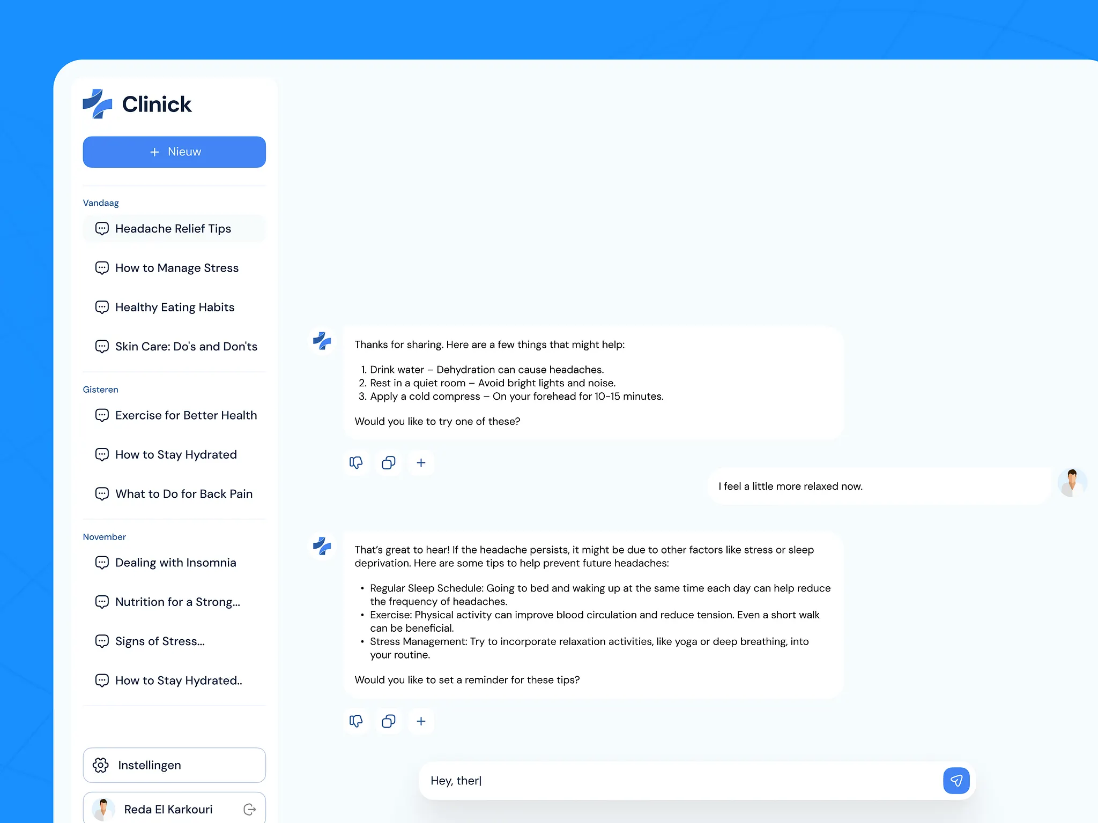The width and height of the screenshot is (1098, 823).
Task: Click the Gisteren section label
Action: point(101,390)
